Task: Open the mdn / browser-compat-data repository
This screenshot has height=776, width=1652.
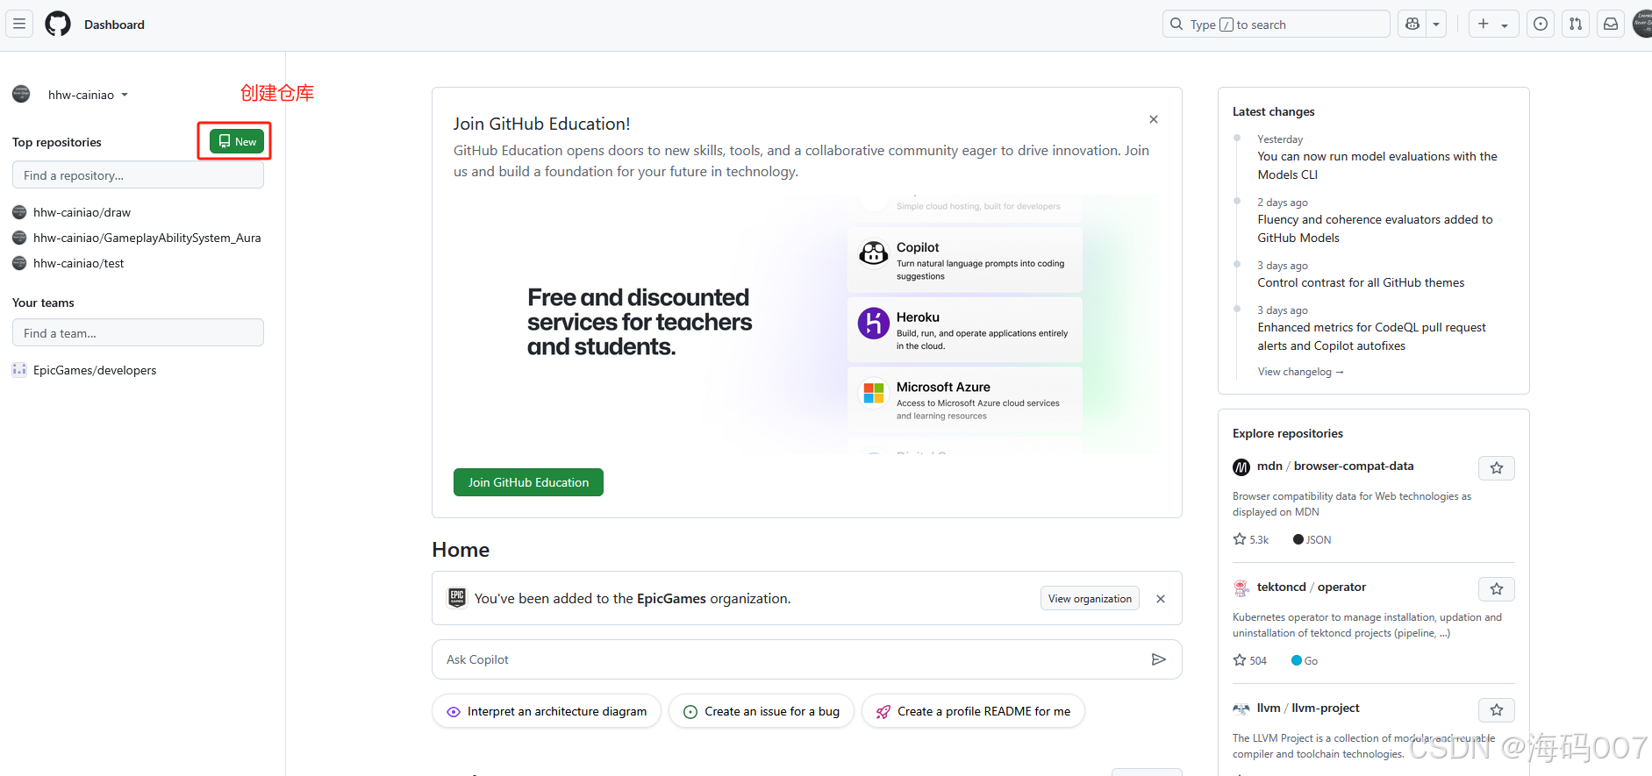Action: click(x=1335, y=466)
